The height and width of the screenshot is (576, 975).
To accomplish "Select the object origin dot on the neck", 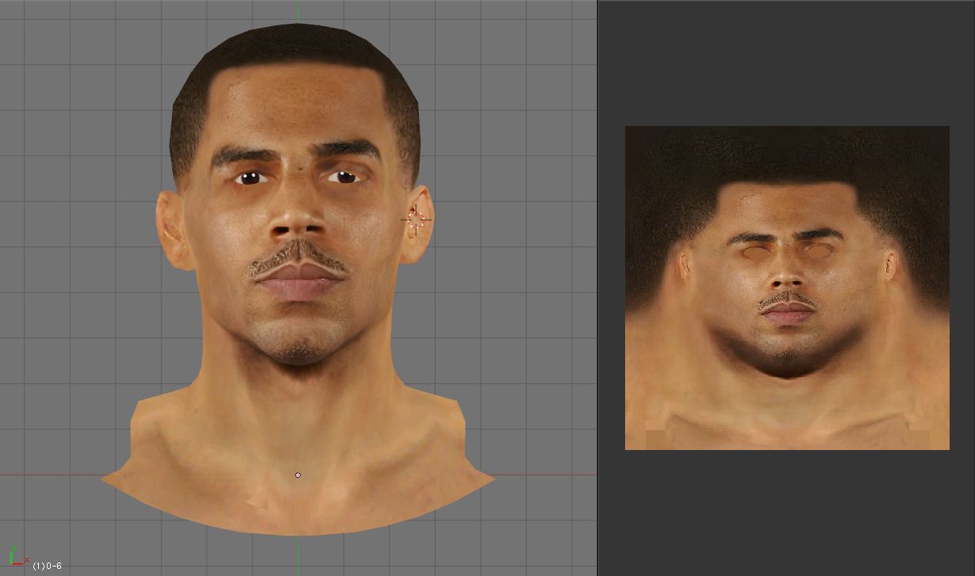I will click(297, 475).
